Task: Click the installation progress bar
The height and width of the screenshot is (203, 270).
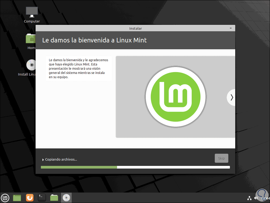Action: [135, 167]
